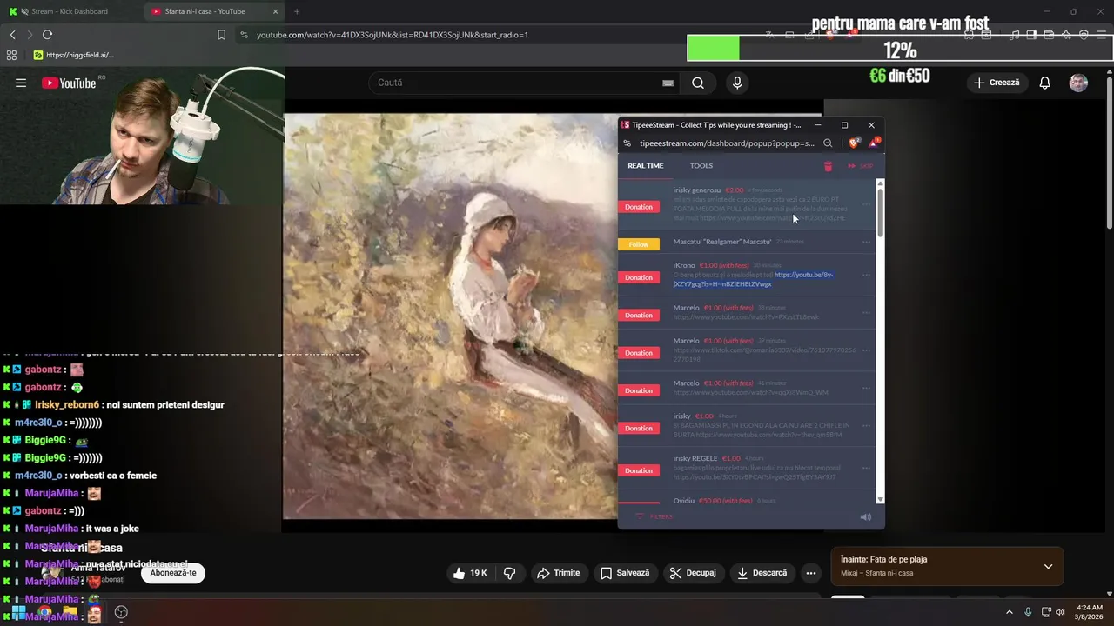
Task: Go back in the browser
Action: pyautogui.click(x=12, y=35)
